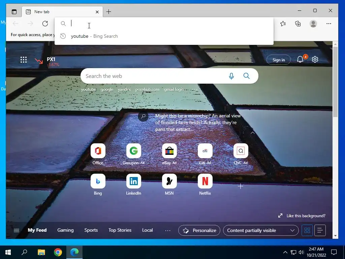345x259 pixels.
Task: Switch feed to list view
Action: pyautogui.click(x=320, y=230)
